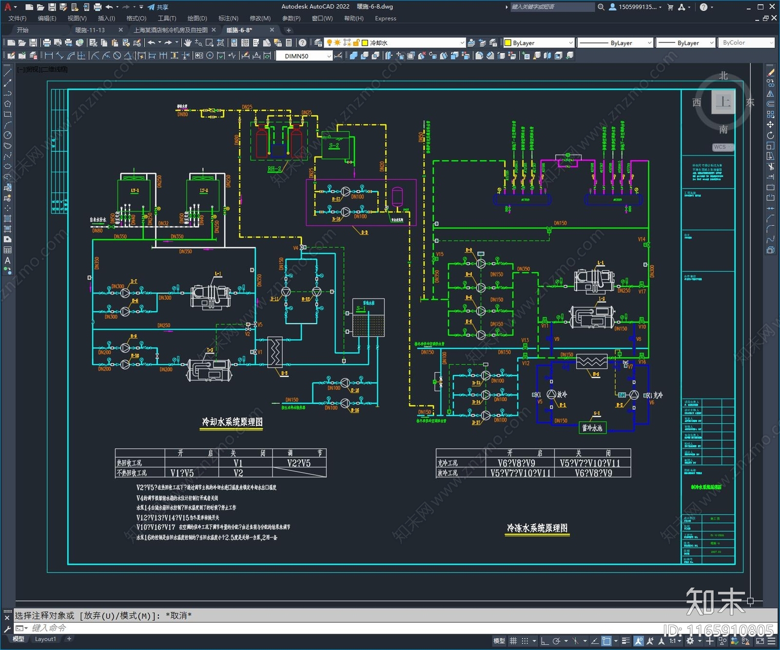Switch to the Layout1 tab
This screenshot has width=780, height=650.
tap(45, 639)
